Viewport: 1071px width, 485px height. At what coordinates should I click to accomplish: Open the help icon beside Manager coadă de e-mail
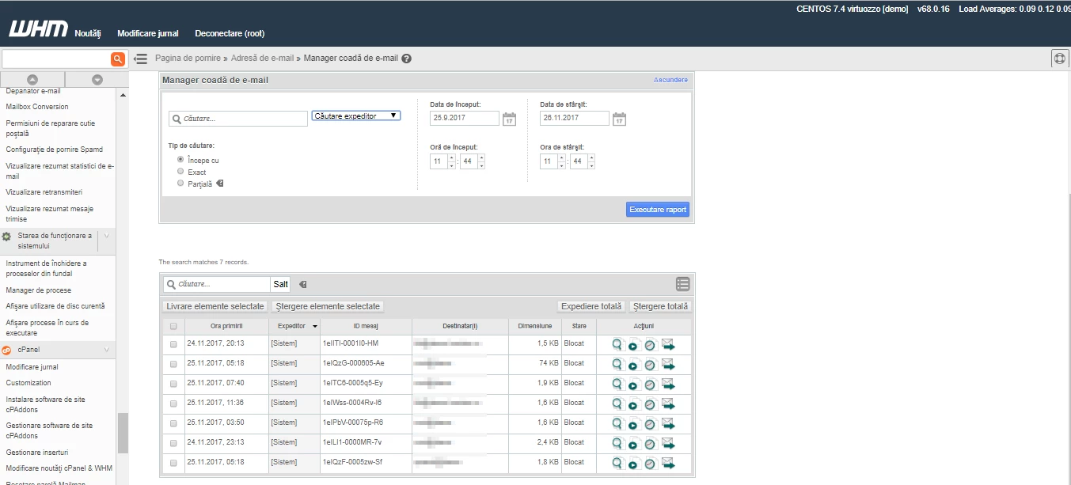pyautogui.click(x=407, y=59)
